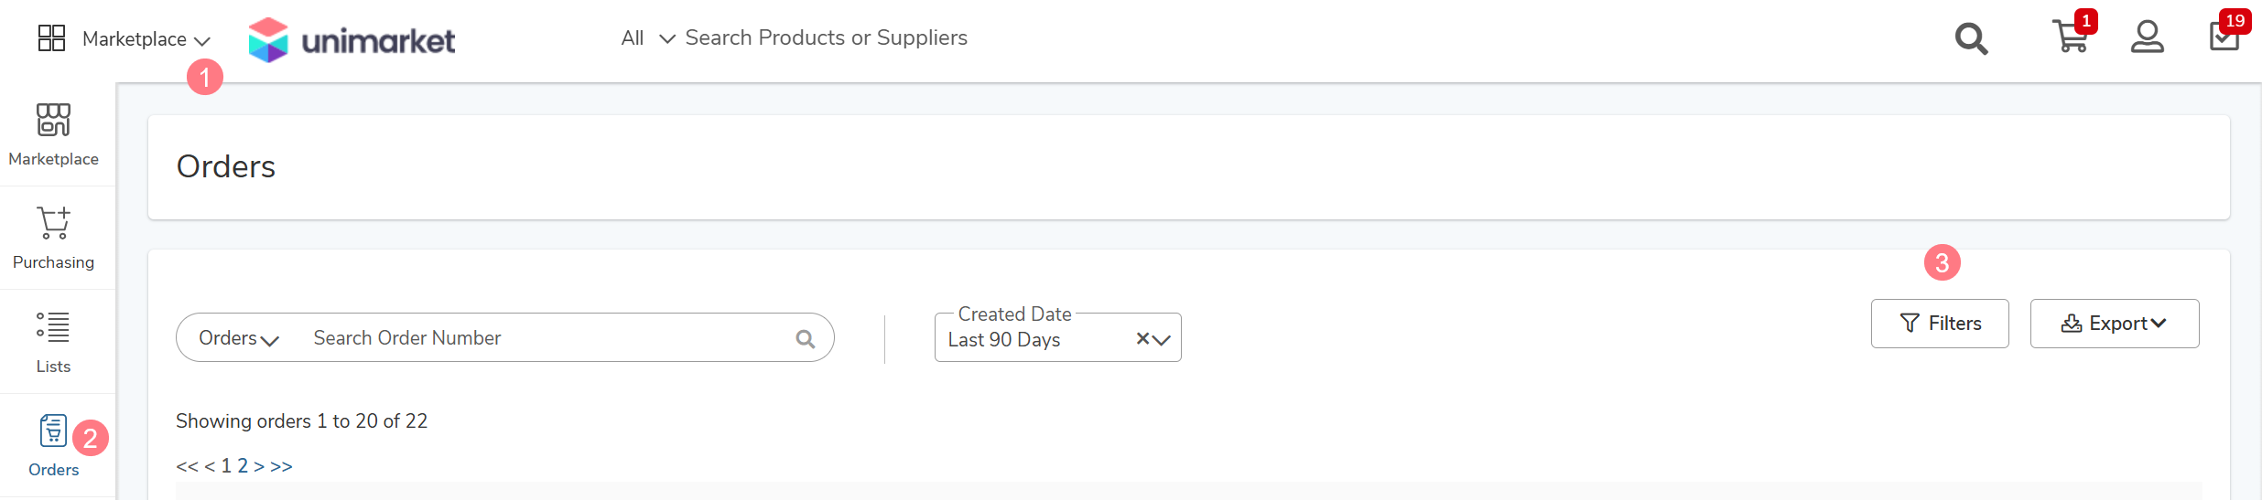Click the order number search magnifier
2262x500 pixels.
click(806, 339)
